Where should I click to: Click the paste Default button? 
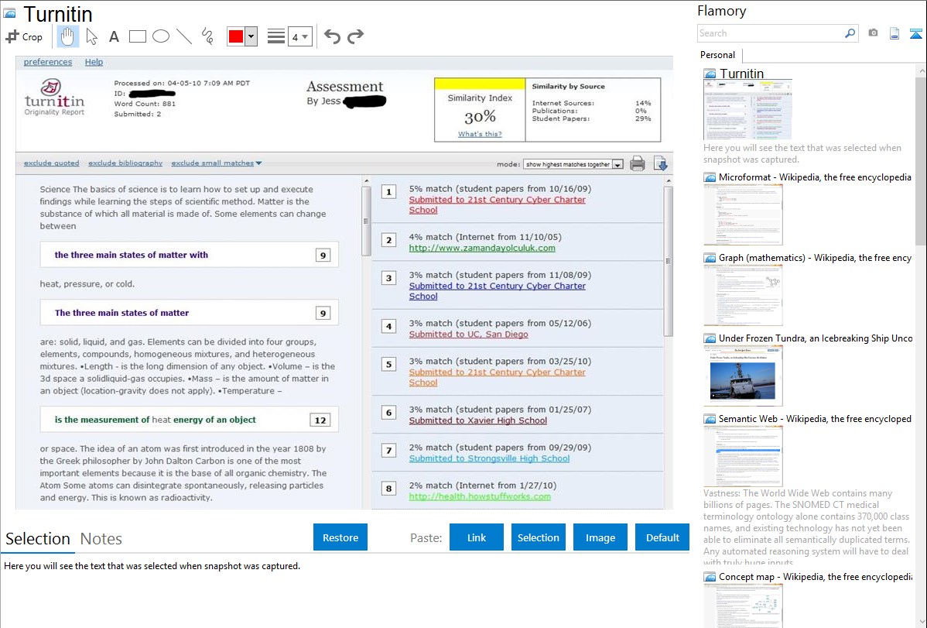[662, 537]
